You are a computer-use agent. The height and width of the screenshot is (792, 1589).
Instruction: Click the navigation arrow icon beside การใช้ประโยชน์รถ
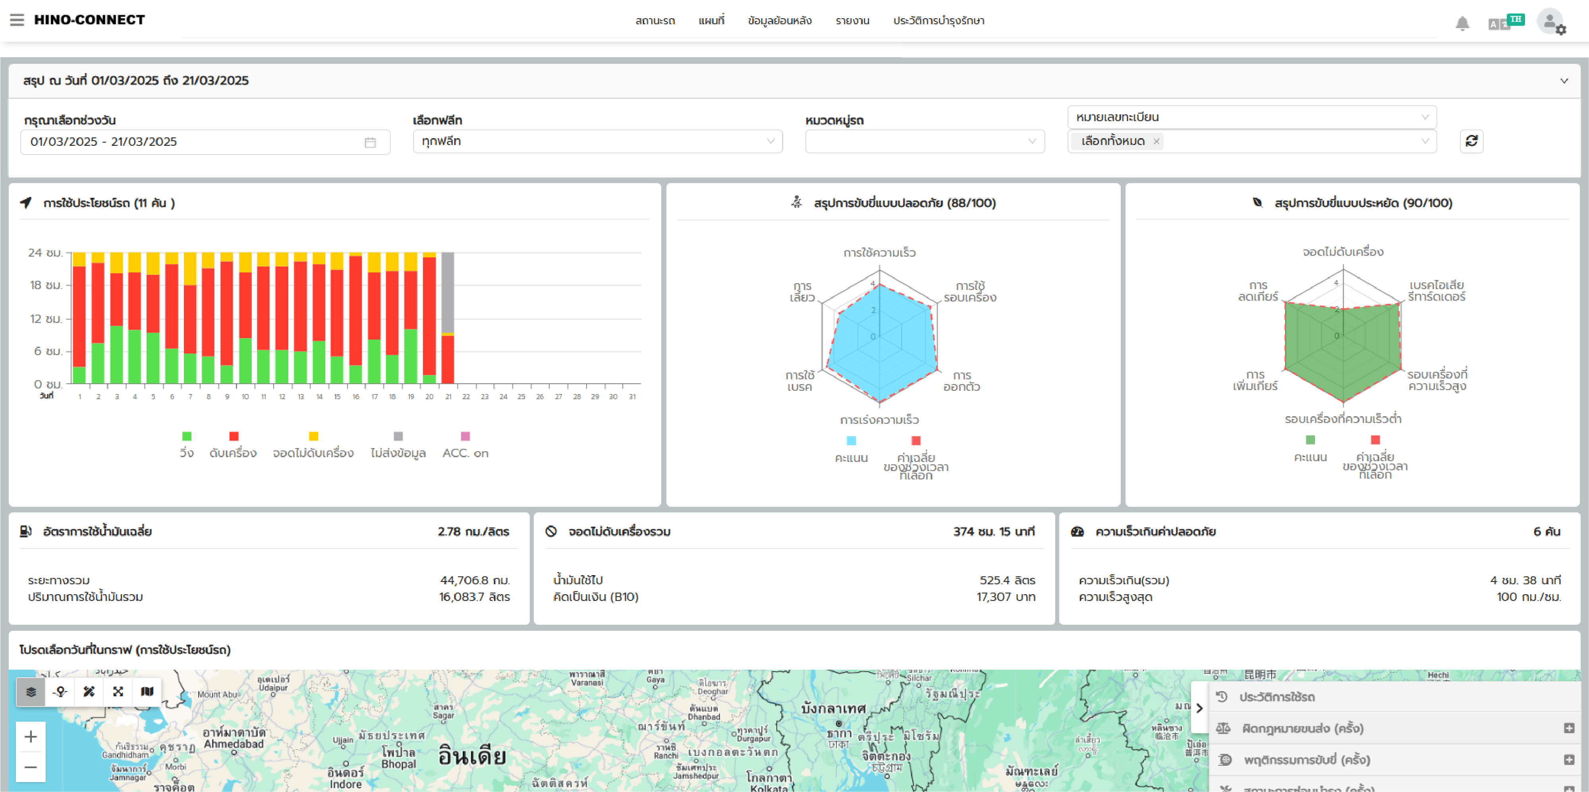pyautogui.click(x=26, y=202)
